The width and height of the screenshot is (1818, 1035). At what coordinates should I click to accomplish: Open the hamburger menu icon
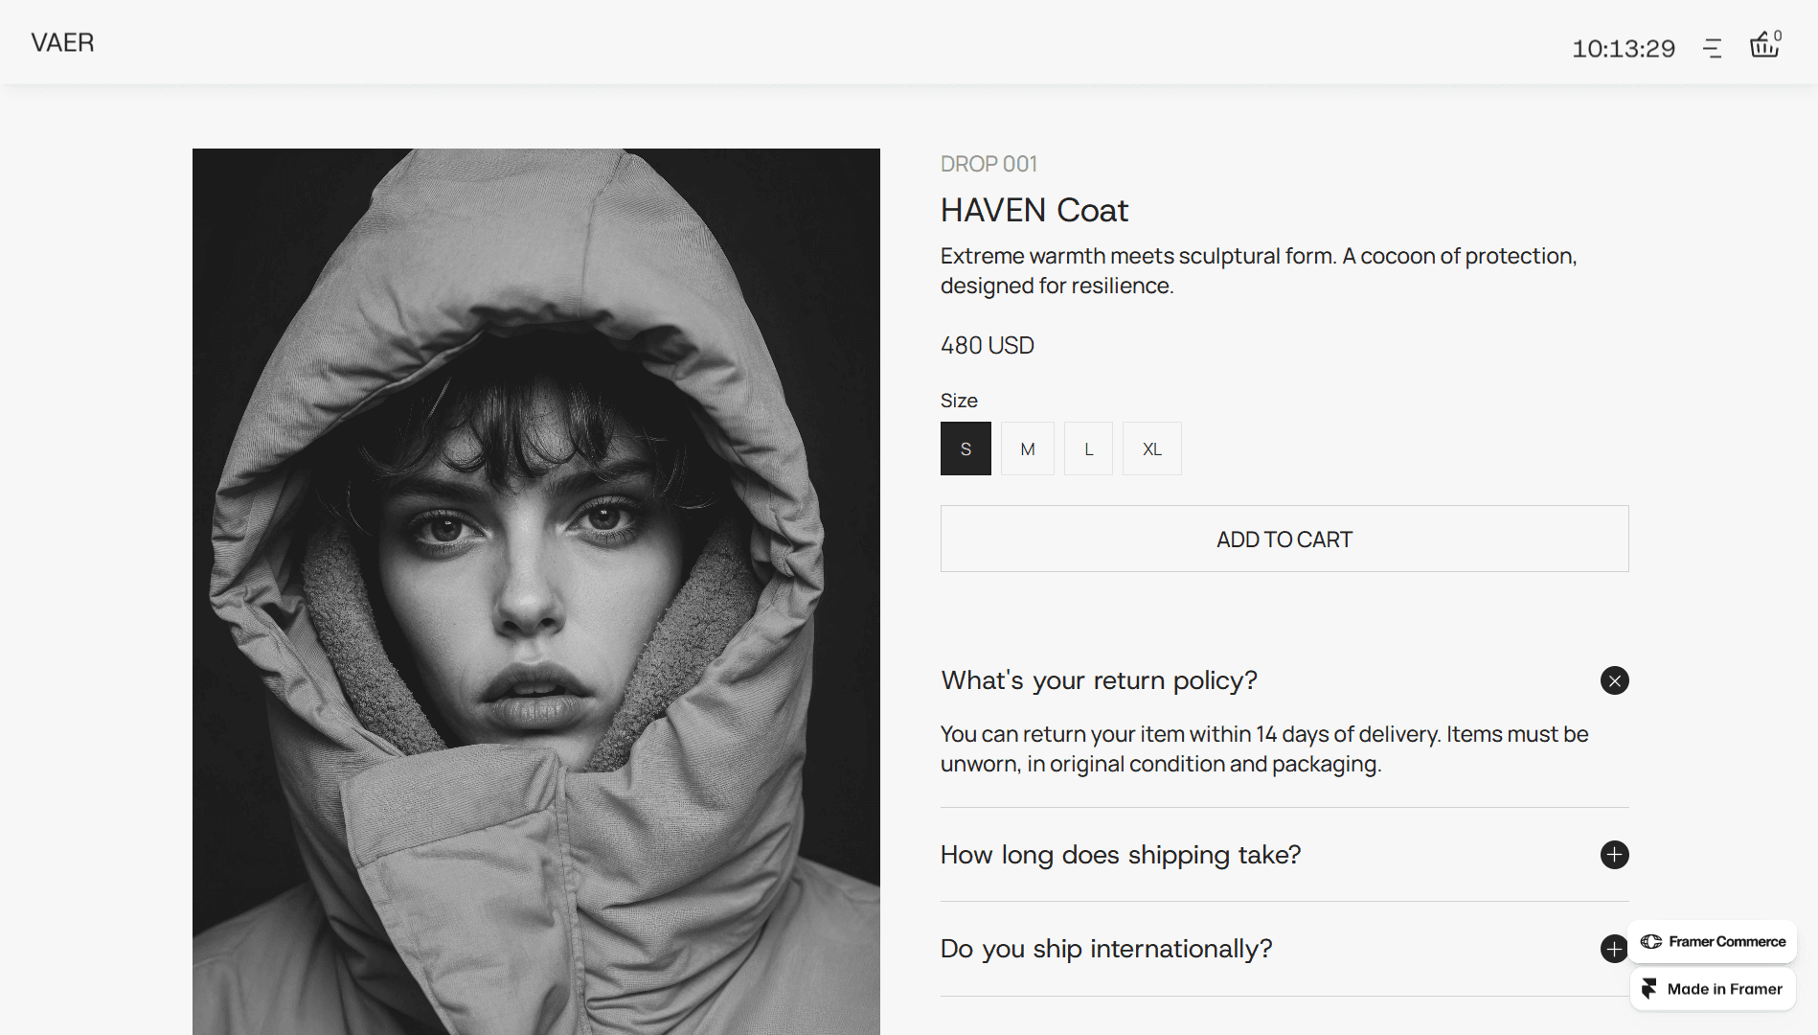tap(1714, 46)
